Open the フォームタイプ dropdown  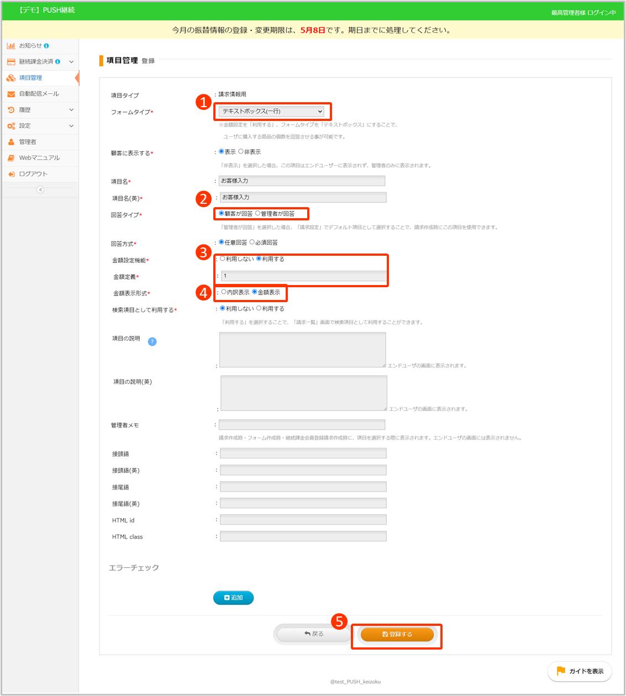[x=272, y=112]
